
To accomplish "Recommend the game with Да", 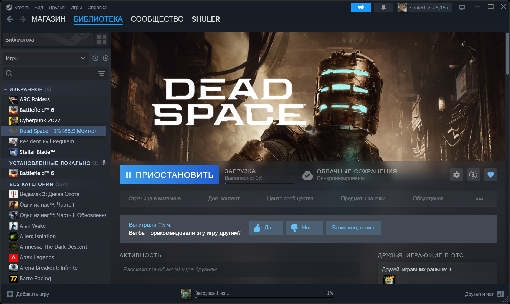I will coord(266,228).
